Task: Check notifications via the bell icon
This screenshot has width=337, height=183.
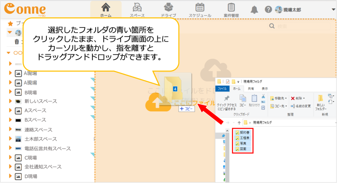Action: [254, 10]
